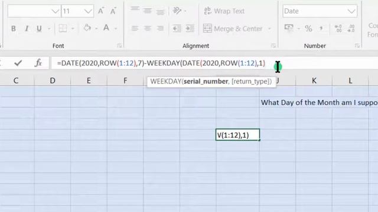
Task: Click Align Right icon
Action: [160, 28]
